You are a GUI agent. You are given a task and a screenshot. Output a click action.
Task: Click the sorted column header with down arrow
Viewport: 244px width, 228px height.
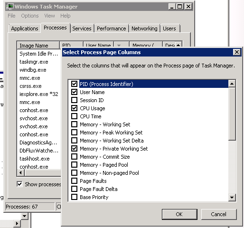pyautogui.click(x=122, y=45)
